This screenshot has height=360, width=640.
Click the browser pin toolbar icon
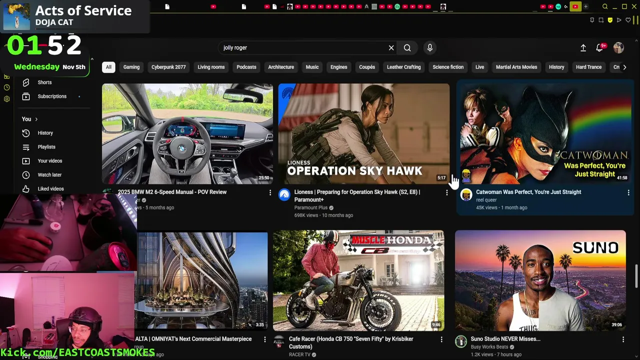pyautogui.click(x=592, y=20)
